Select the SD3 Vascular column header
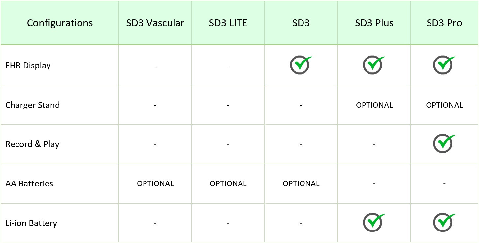This screenshot has height=243, width=479. (155, 23)
